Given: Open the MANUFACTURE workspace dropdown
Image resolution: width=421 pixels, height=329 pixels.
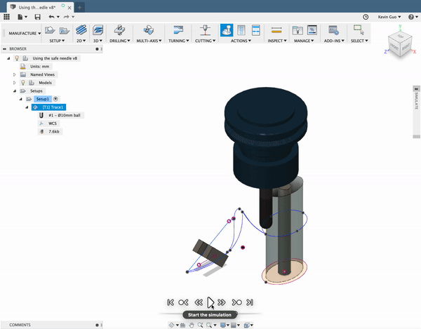Looking at the screenshot, I should pos(25,33).
